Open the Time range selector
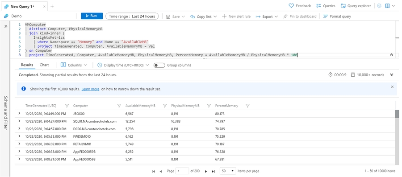The height and width of the screenshot is (177, 402). coord(132,16)
